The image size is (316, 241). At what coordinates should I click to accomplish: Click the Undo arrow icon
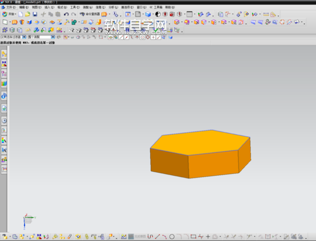click(66, 14)
